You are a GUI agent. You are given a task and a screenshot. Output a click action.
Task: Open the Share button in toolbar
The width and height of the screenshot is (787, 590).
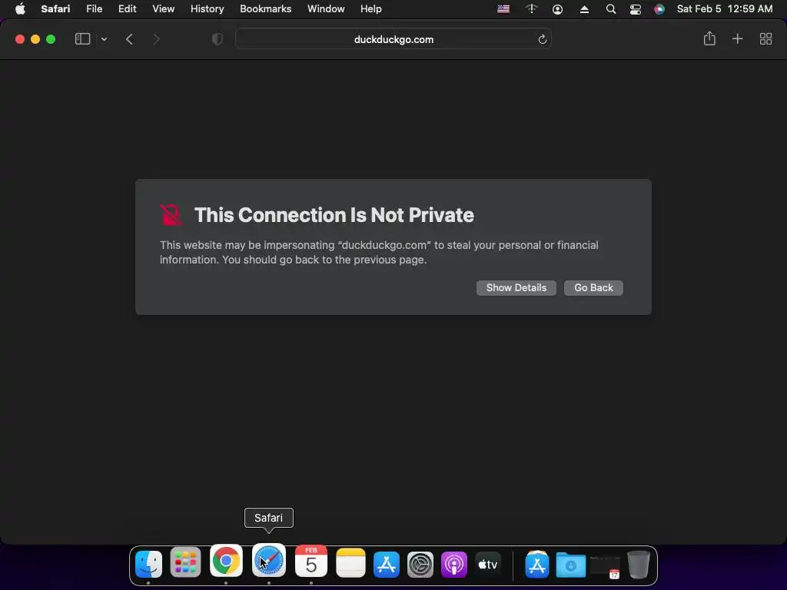(x=709, y=38)
